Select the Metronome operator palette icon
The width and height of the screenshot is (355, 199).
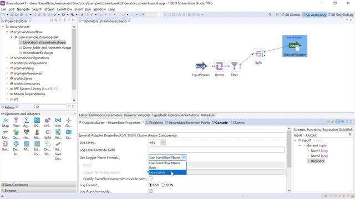(37, 134)
